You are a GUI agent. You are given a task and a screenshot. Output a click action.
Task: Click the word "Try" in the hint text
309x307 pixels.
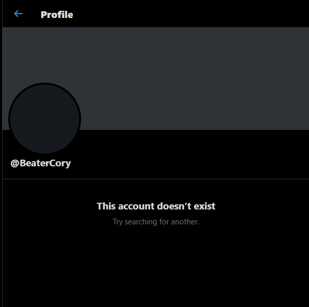(x=118, y=222)
